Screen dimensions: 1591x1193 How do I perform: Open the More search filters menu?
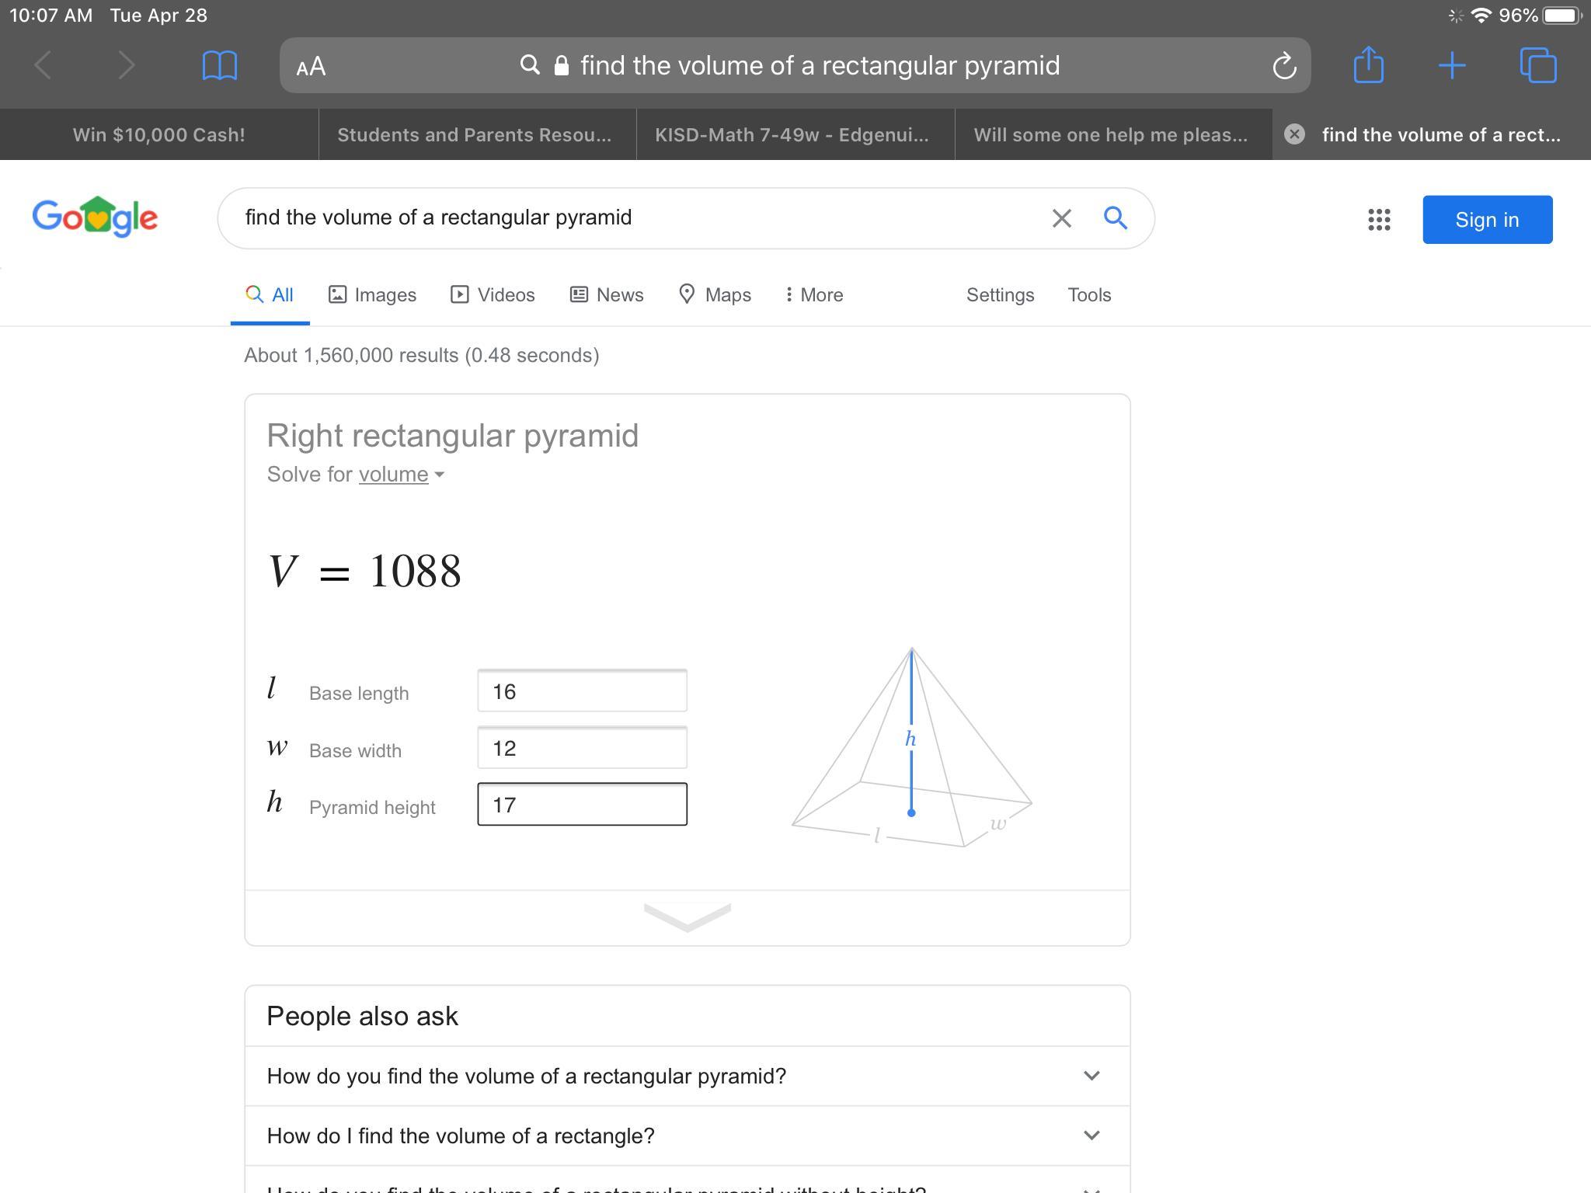[813, 295]
